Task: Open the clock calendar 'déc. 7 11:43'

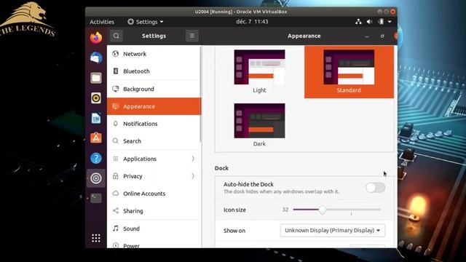Action: point(252,22)
